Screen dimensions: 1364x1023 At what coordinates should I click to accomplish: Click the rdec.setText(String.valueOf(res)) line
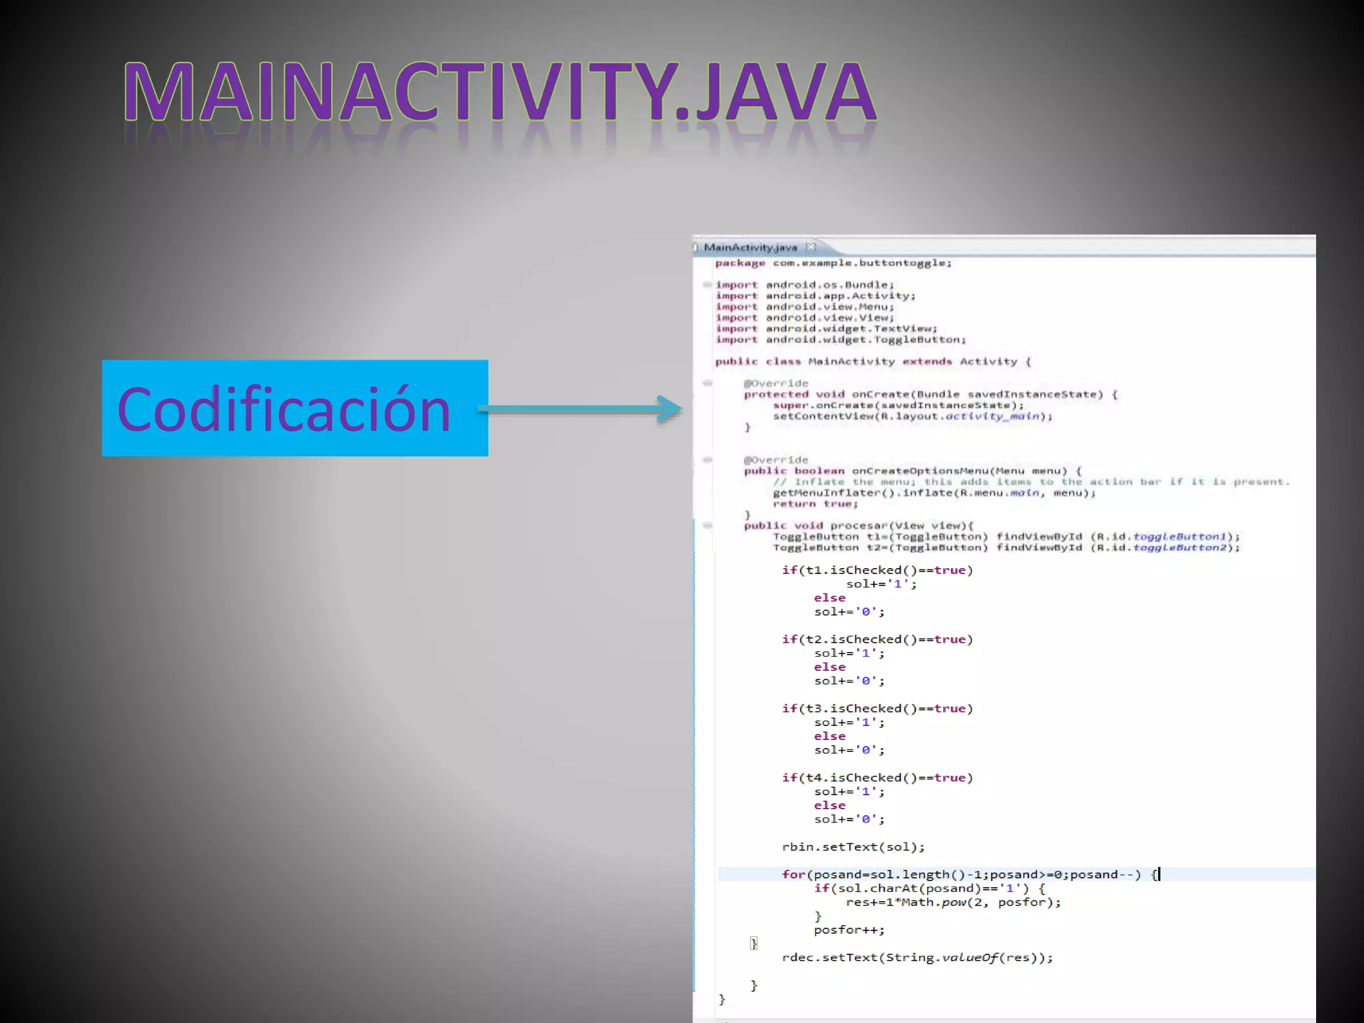pyautogui.click(x=918, y=958)
